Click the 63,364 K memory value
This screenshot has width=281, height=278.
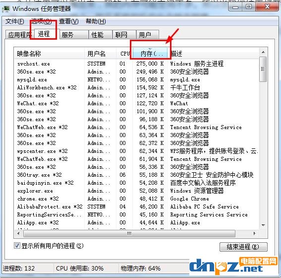152,135
